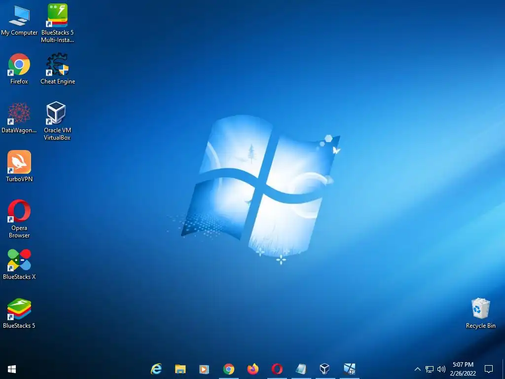Switch to VirtualBox in the taskbar
This screenshot has height=379, width=505.
pos(325,369)
